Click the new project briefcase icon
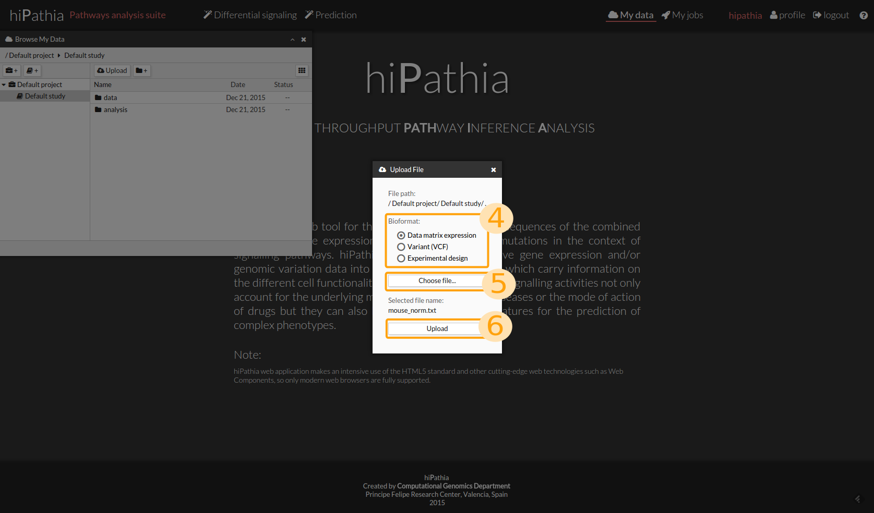The width and height of the screenshot is (874, 513). tap(11, 70)
